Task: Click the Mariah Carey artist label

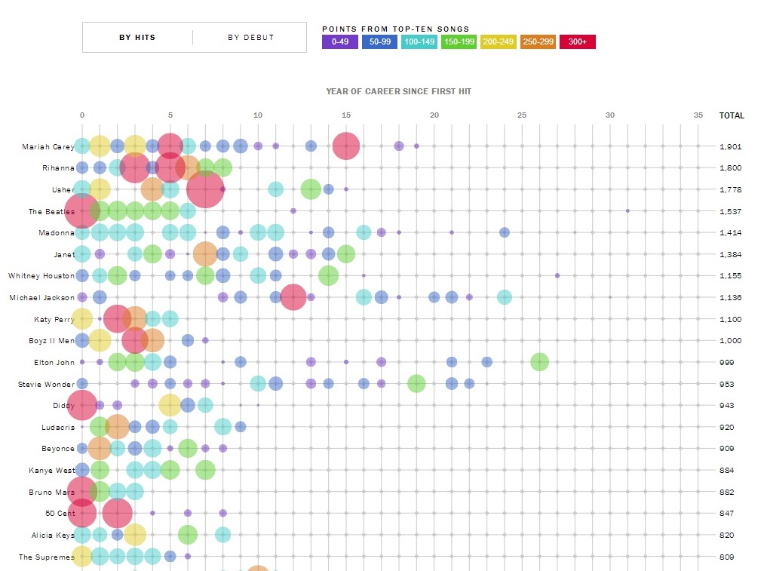Action: (48, 146)
